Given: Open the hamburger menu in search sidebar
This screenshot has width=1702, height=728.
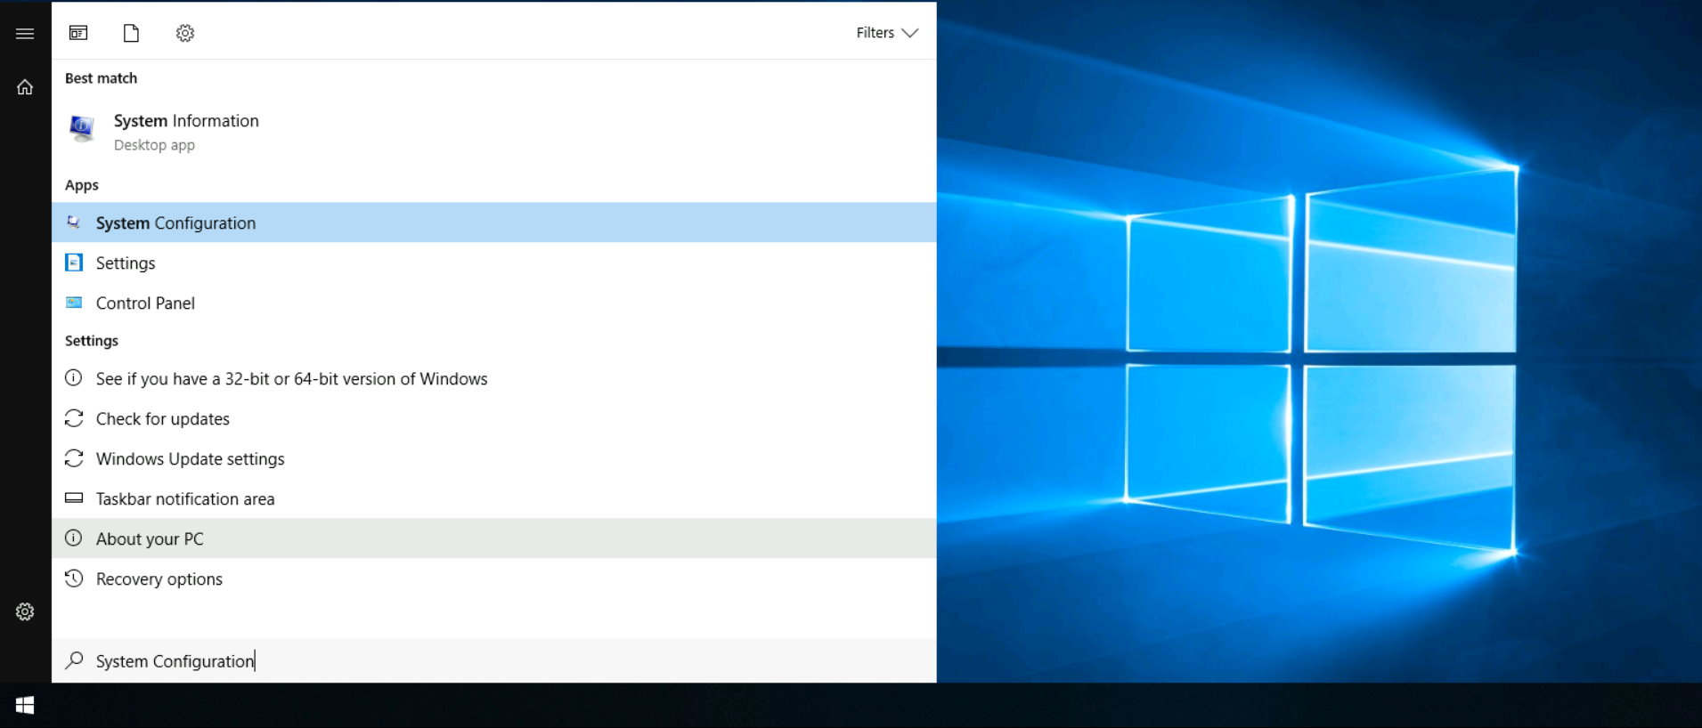Looking at the screenshot, I should click(25, 34).
